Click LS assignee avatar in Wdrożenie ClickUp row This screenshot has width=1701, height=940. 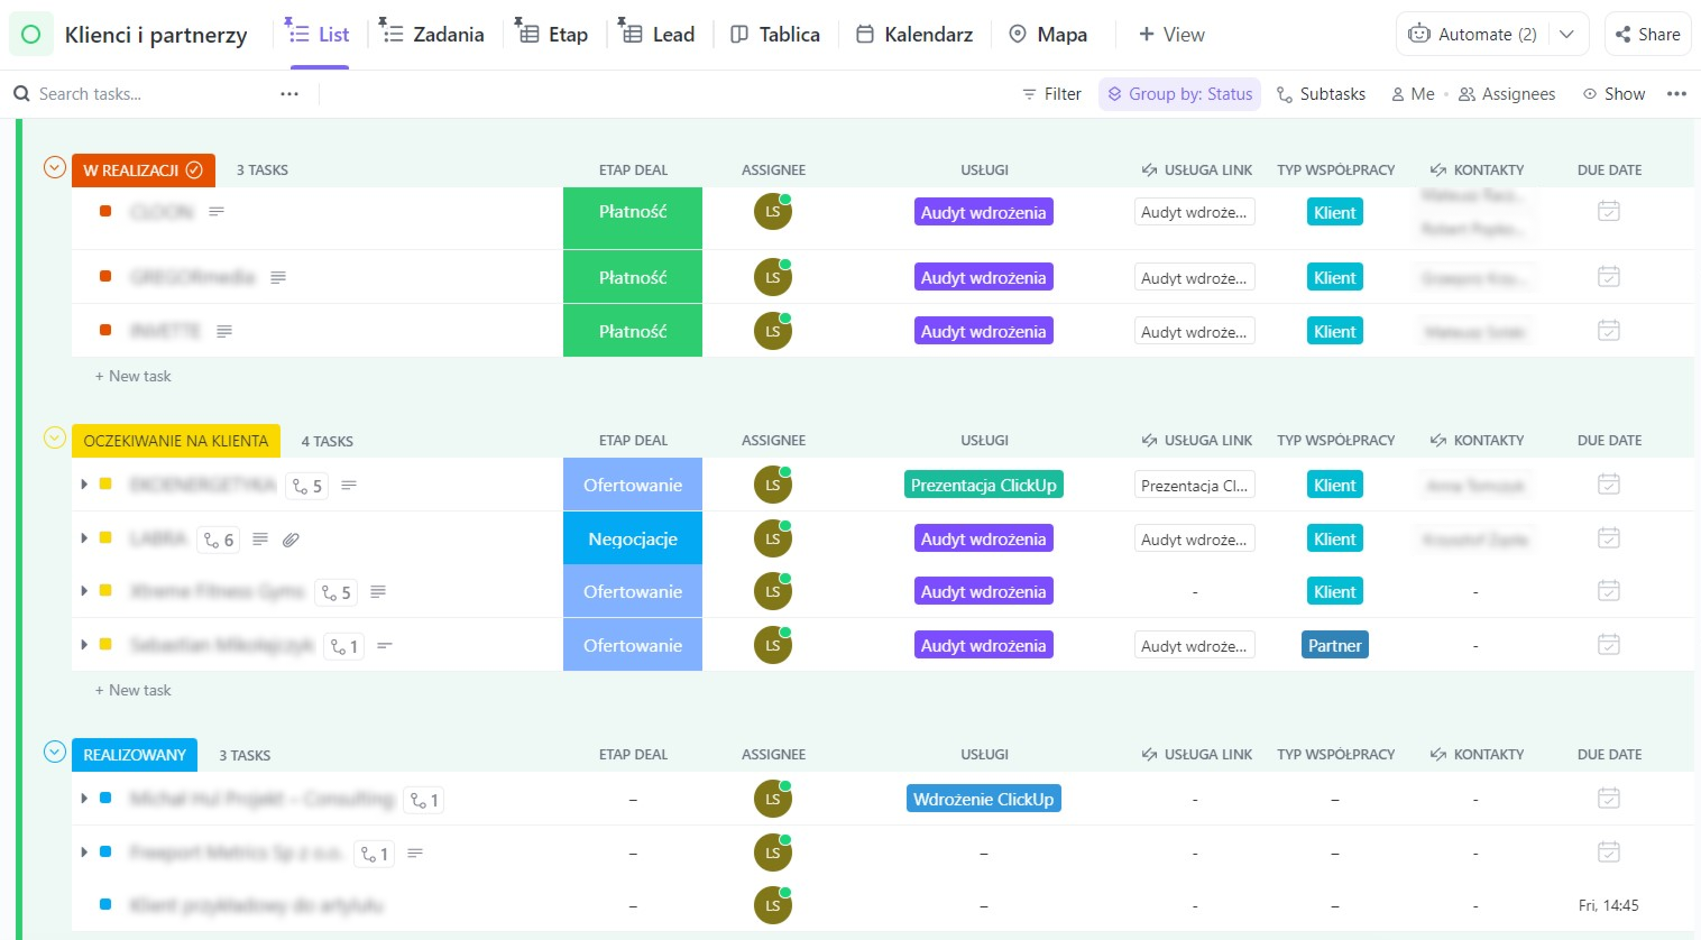773,799
